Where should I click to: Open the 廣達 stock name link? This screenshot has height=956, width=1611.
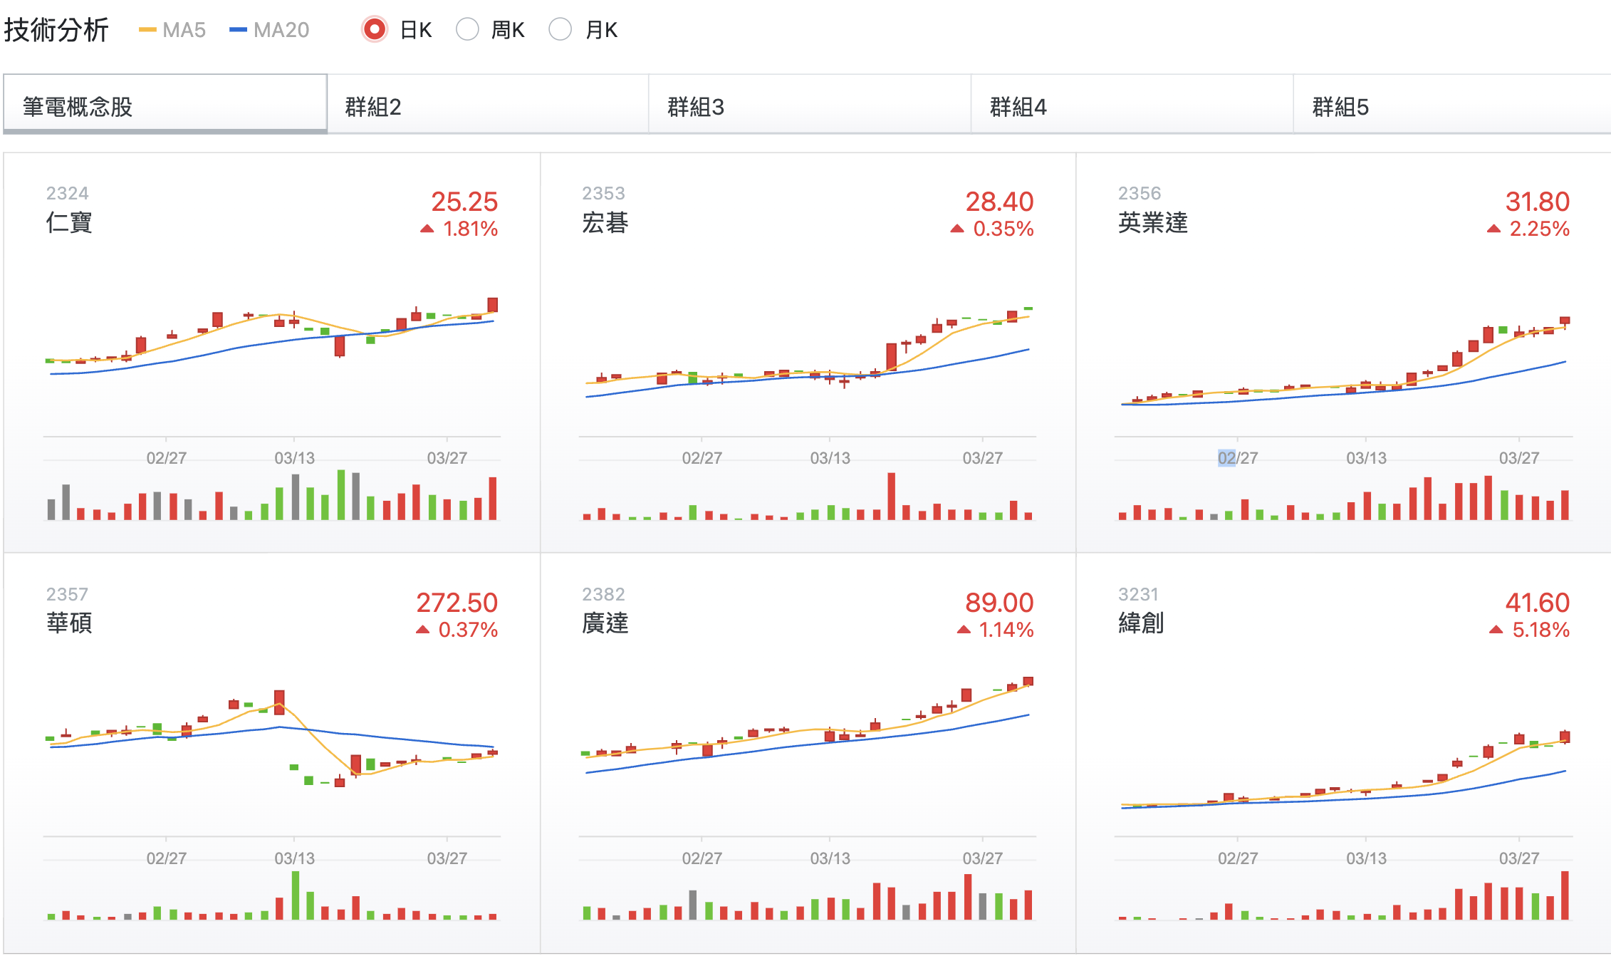[605, 623]
